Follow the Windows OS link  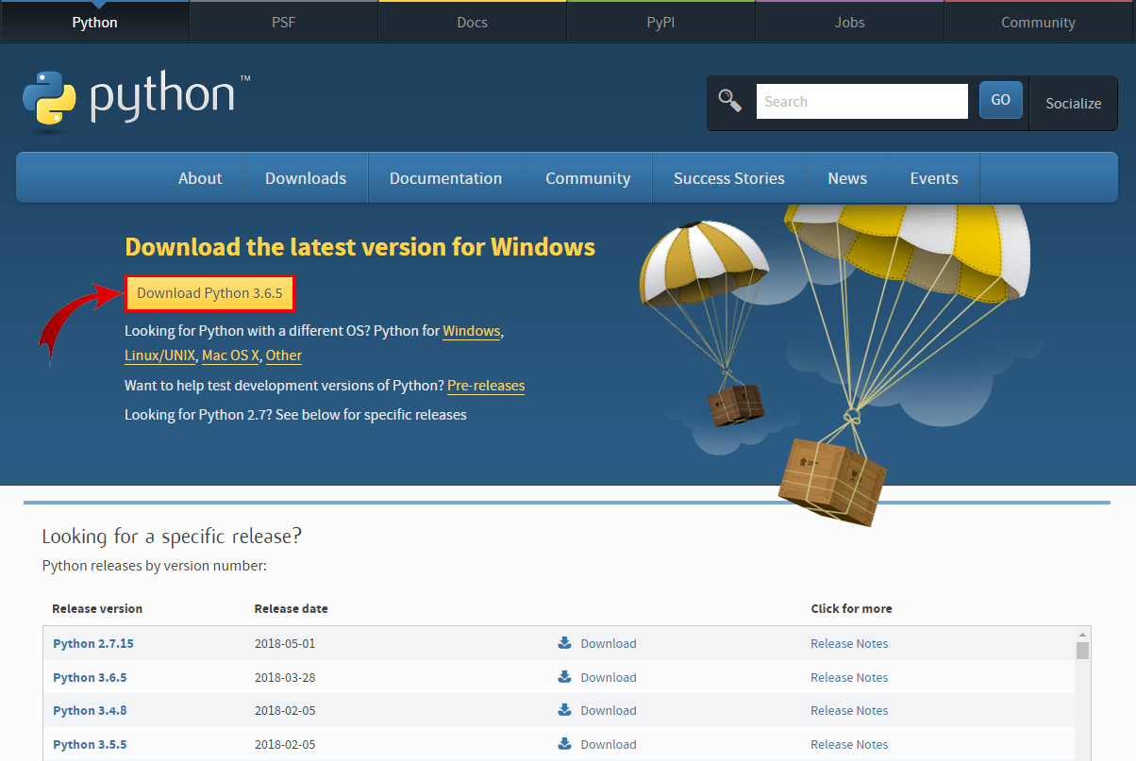pos(472,331)
